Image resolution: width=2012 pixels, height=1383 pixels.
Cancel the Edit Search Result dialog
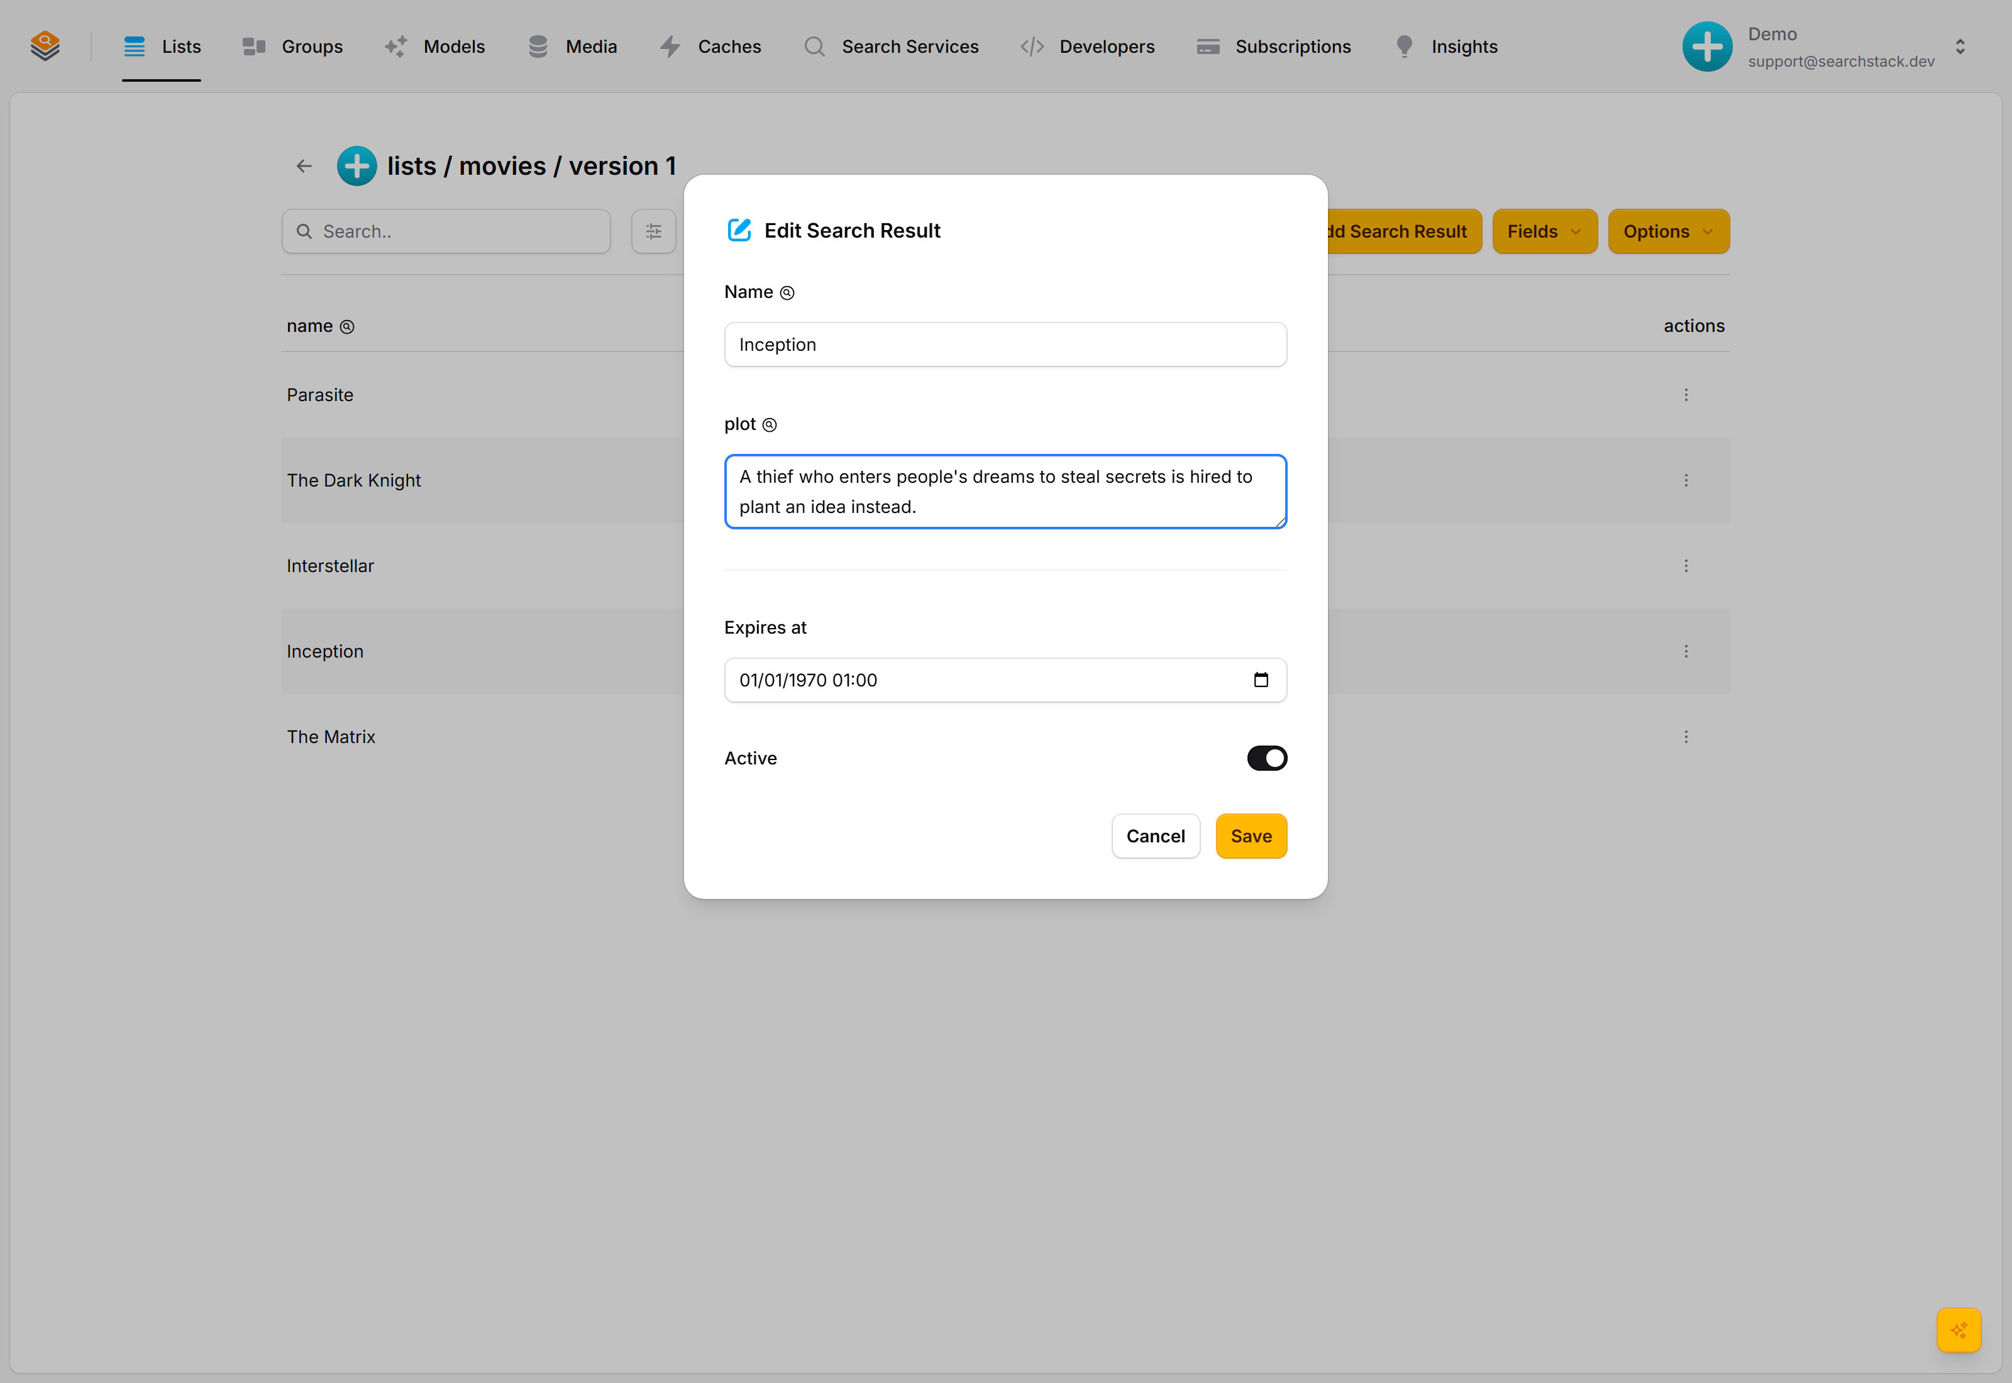(x=1155, y=836)
